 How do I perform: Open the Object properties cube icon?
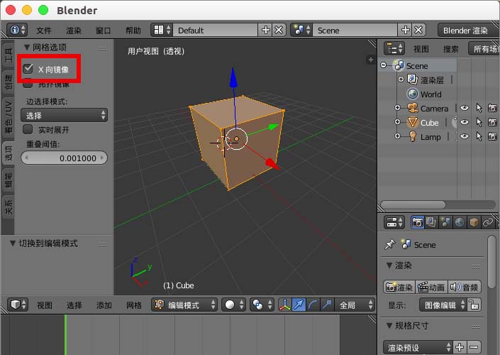click(474, 222)
